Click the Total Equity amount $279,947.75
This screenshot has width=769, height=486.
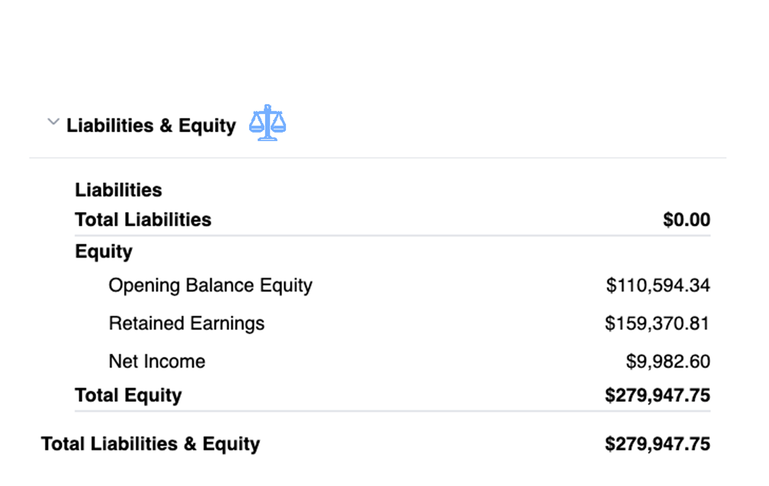click(657, 395)
